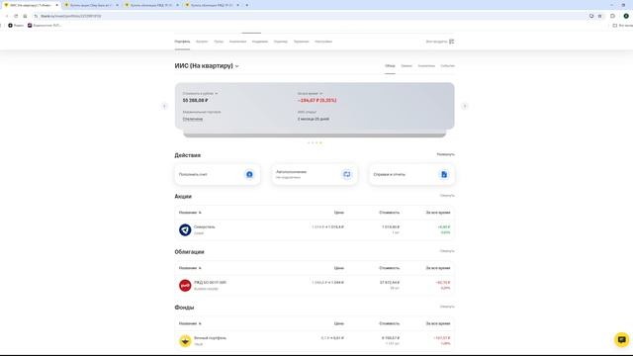
Task: Click the Все продукты grid icon
Action: click(x=451, y=42)
